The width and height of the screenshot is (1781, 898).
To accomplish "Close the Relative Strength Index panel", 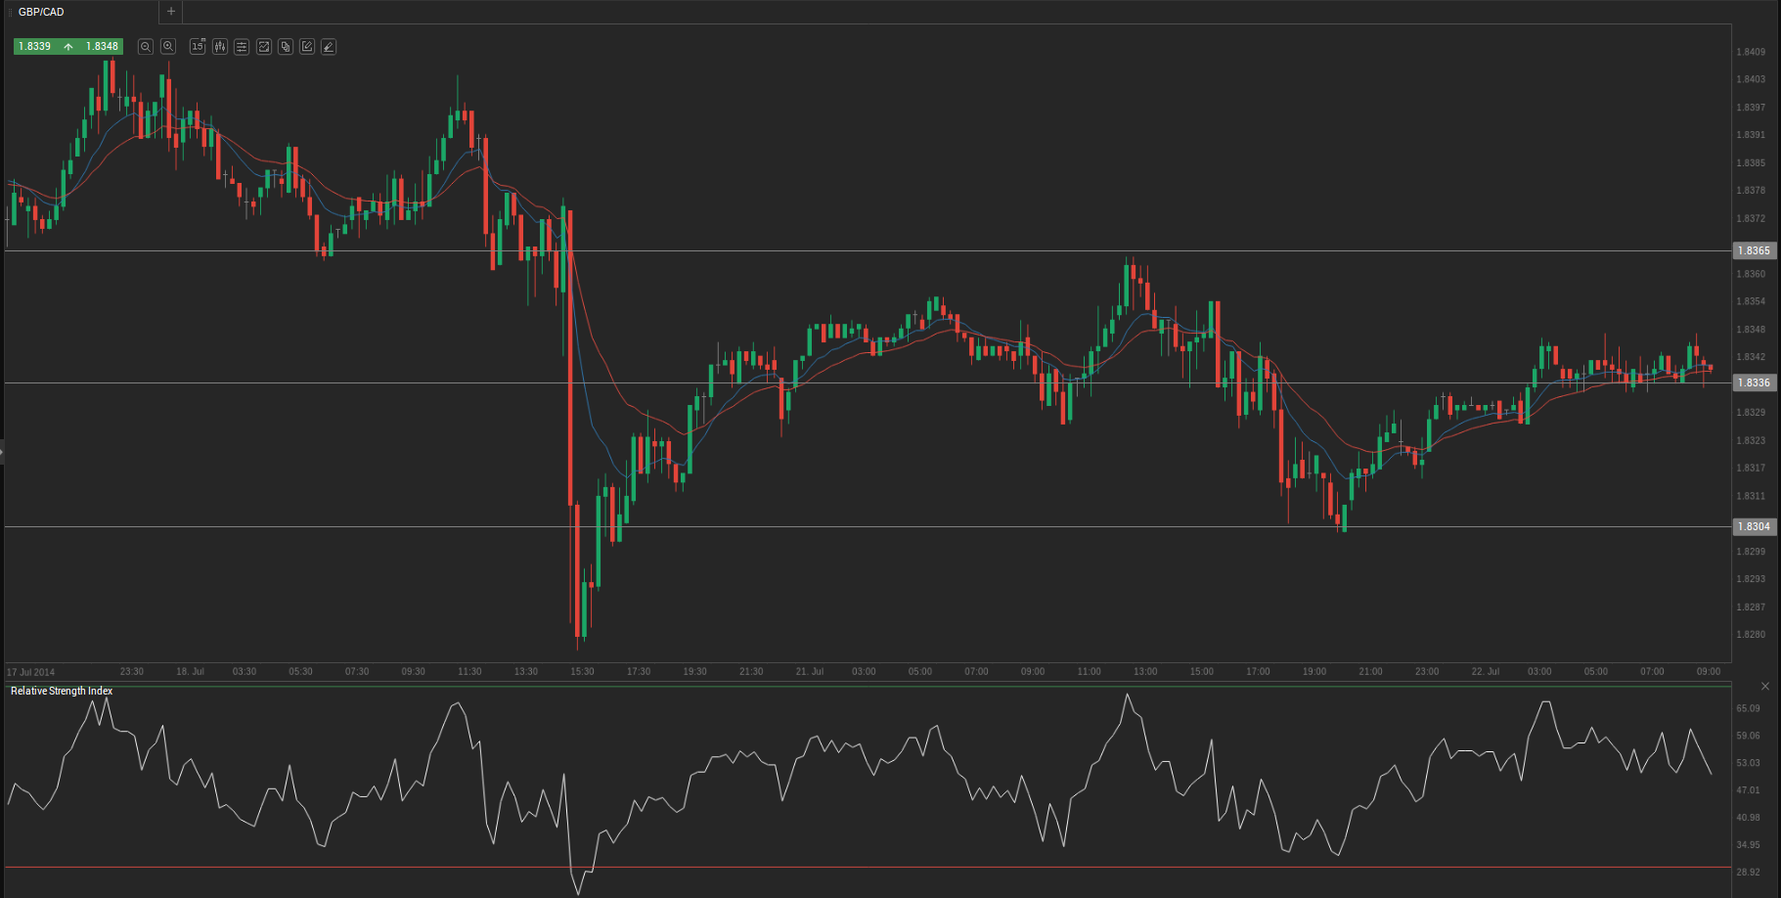I will tap(1765, 687).
